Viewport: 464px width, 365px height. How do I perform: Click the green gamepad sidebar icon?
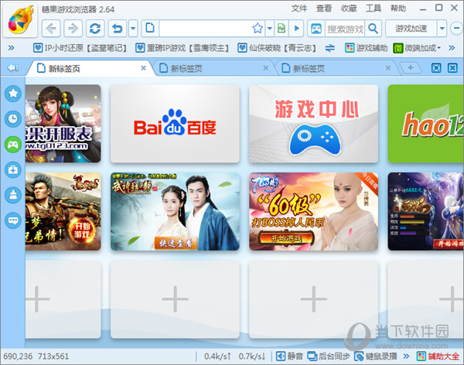[13, 145]
